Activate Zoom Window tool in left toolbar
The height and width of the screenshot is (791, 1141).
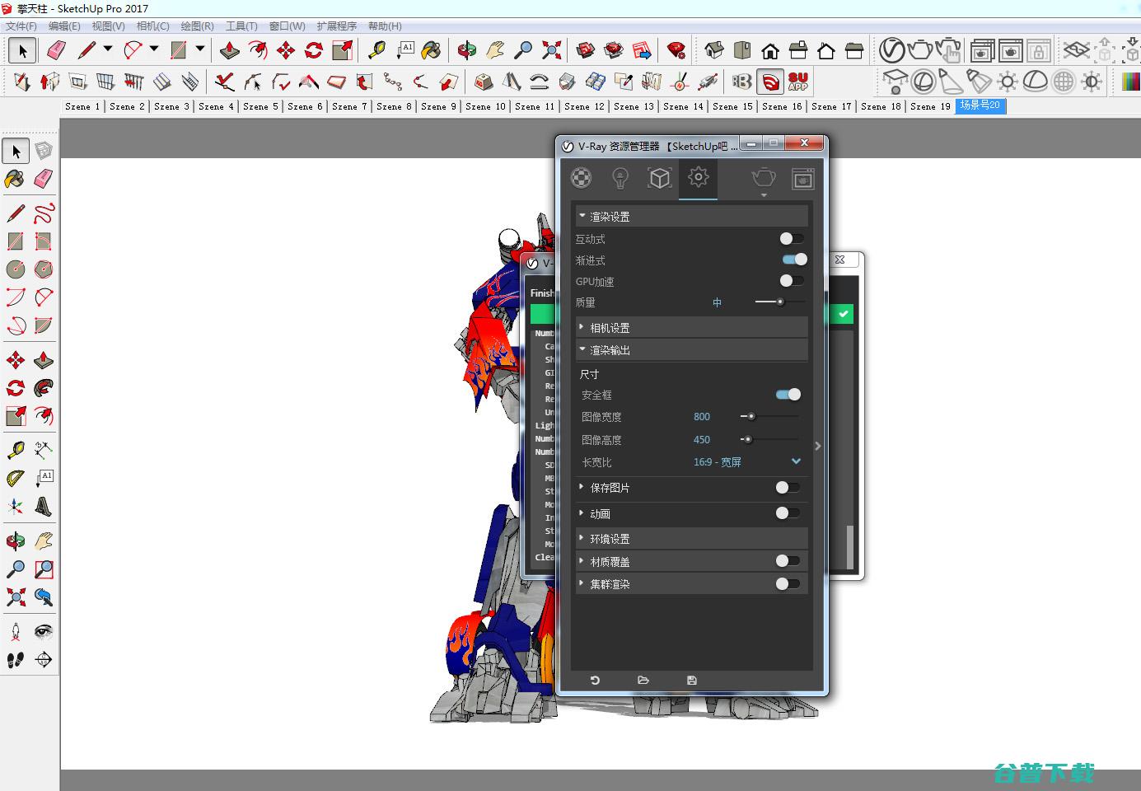tap(44, 569)
